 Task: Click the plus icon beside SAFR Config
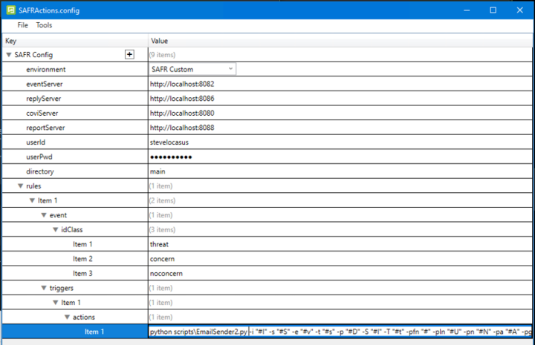pos(129,54)
